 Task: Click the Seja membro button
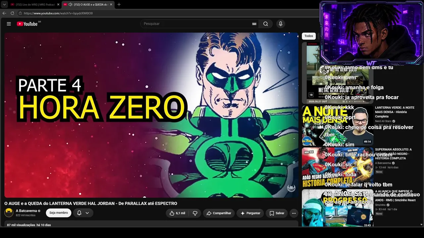59,213
